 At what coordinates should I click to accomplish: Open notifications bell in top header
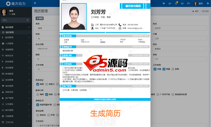176,4
